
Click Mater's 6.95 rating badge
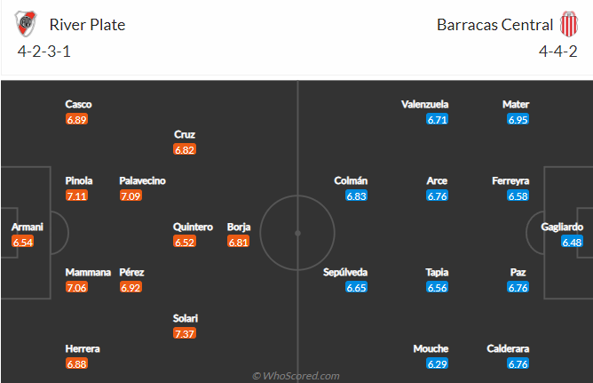[518, 119]
